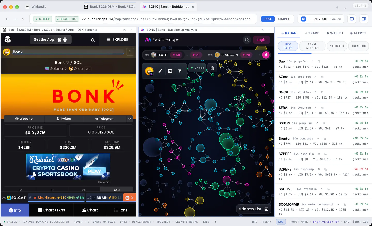Click the 2h ago live indicator
Image resolution: width=372 pixels, height=226 pixels.
click(198, 68)
